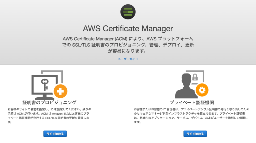Click the paragraph starting お客様またはお客様の IT 管理者
Image resolution: width=256 pixels, height=143 pixels.
point(192,116)
